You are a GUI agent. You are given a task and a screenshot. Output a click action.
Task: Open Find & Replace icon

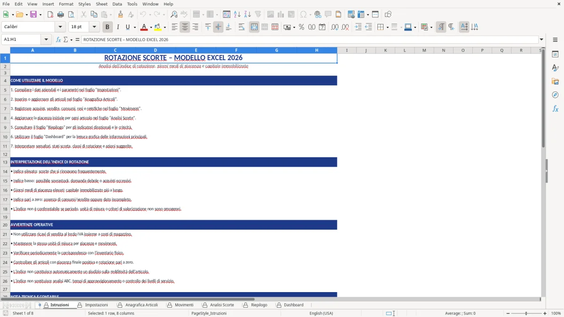point(174,15)
